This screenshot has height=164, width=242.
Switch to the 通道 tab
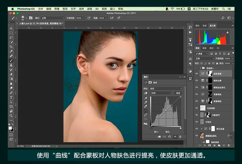pos(204,48)
